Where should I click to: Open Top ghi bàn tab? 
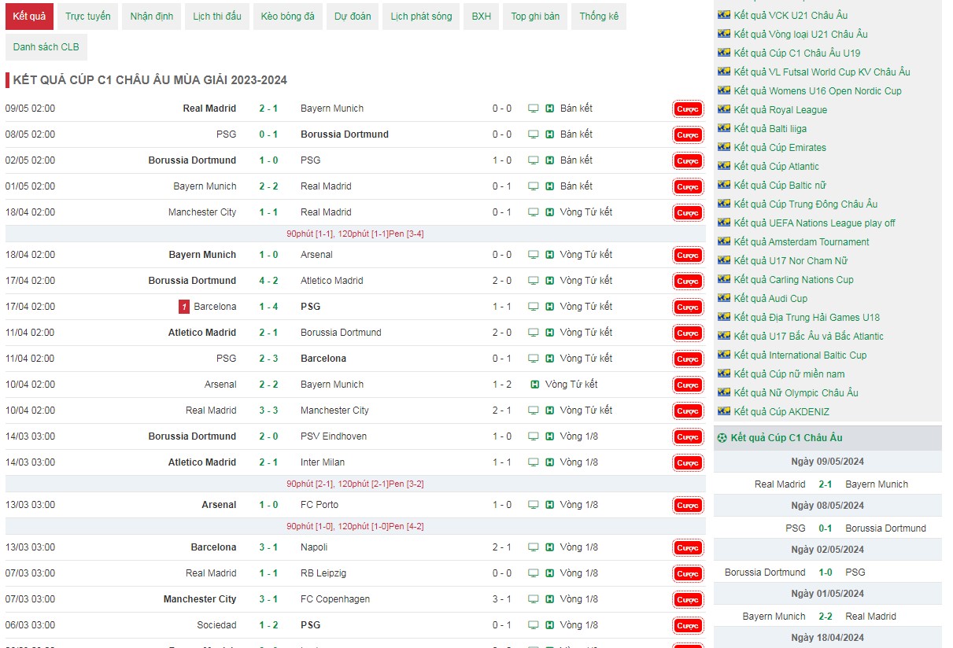(x=535, y=17)
